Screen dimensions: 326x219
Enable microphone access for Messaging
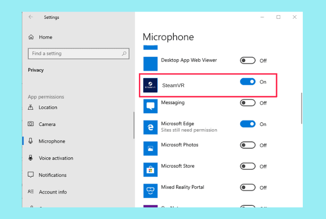tap(247, 103)
